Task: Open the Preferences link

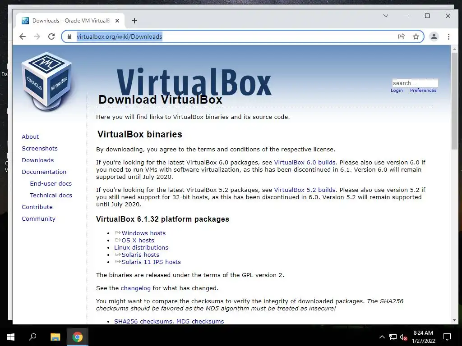Action: pyautogui.click(x=423, y=90)
